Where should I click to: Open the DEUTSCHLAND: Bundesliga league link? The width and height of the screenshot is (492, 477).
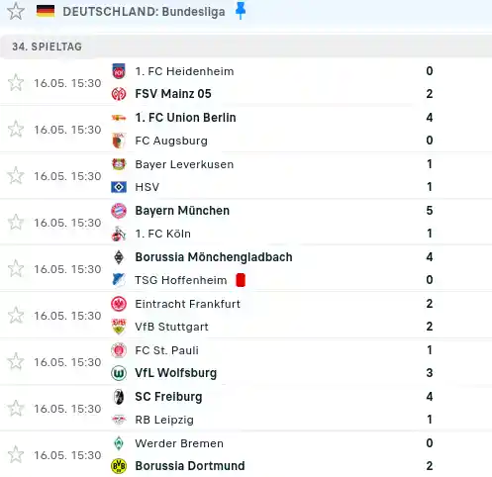tap(144, 12)
